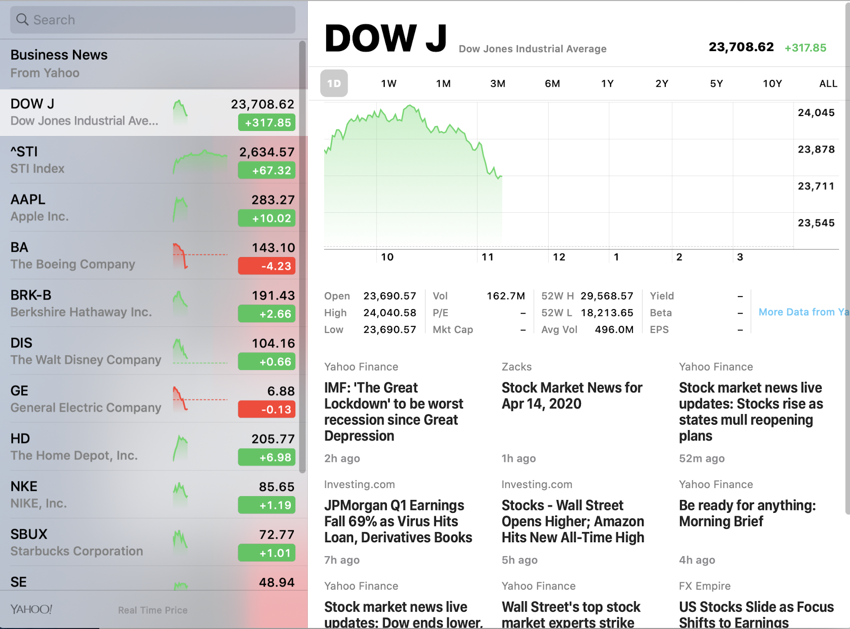Viewport: 850px width, 629px height.
Task: Toggle the SBUX +1.01 change badge
Action: pyautogui.click(x=267, y=553)
